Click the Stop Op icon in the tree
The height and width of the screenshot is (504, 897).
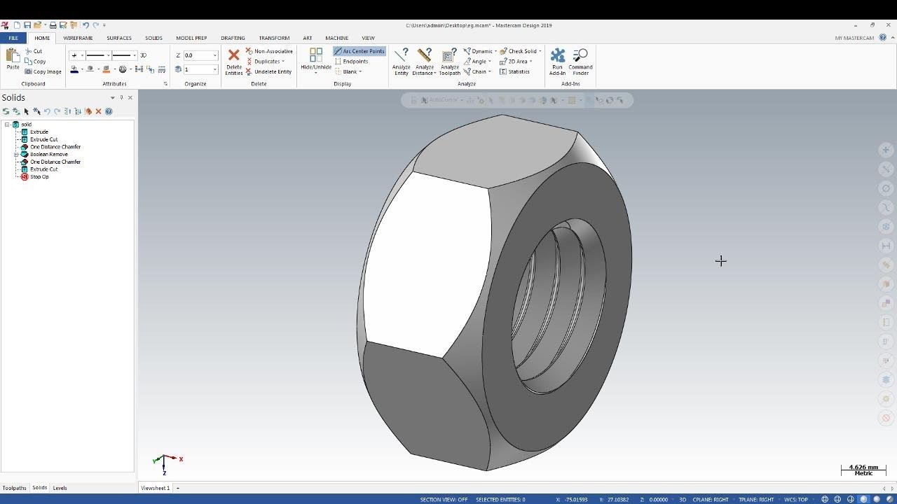click(x=25, y=176)
